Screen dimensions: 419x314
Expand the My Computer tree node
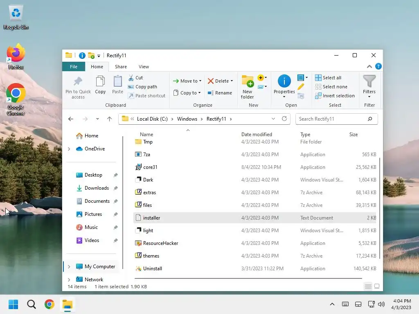click(x=69, y=267)
